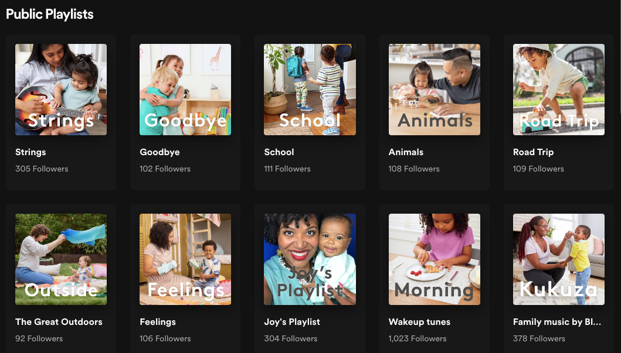
Task: Open the Goodbye playlist cover image
Action: point(185,90)
